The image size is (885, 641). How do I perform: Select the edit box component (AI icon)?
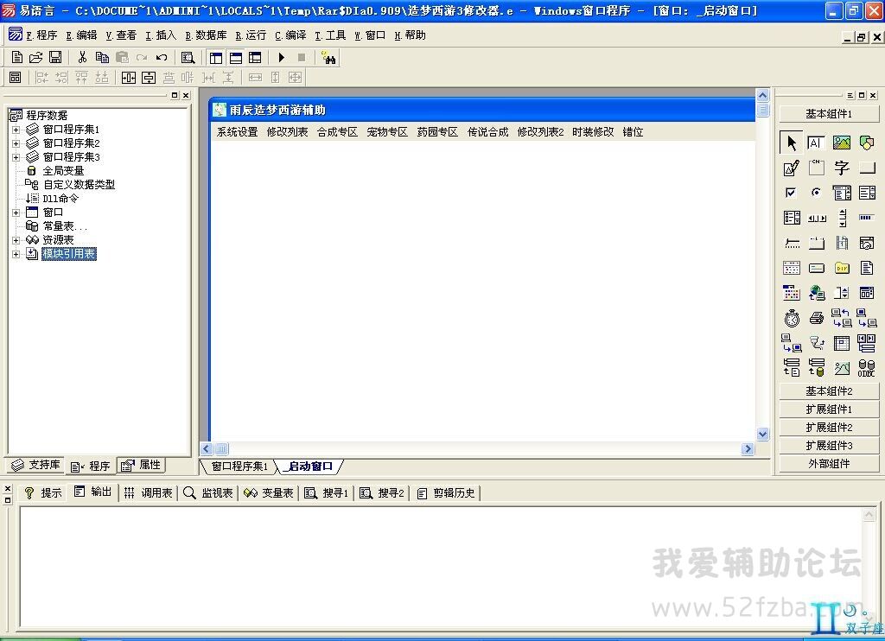pos(816,143)
